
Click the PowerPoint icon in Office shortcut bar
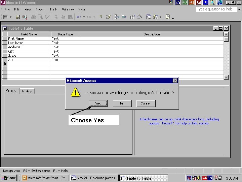[x=192, y=2]
